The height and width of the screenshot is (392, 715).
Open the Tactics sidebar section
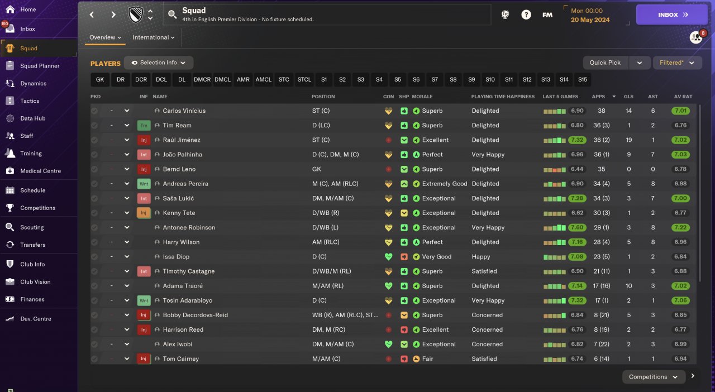point(30,101)
